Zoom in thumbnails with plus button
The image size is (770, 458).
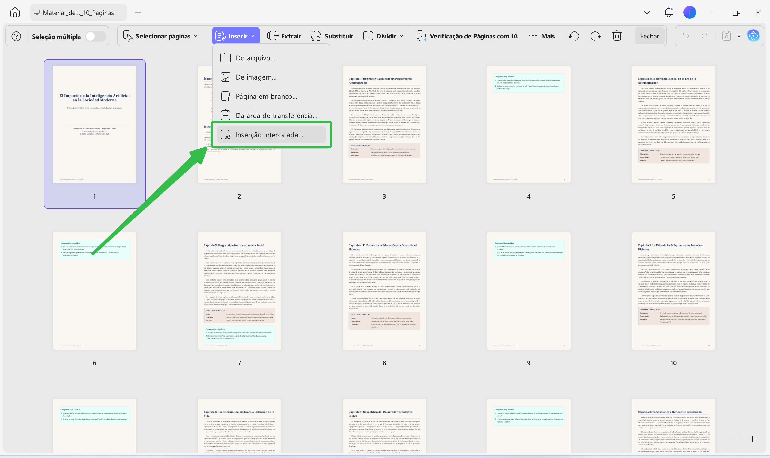coord(752,439)
